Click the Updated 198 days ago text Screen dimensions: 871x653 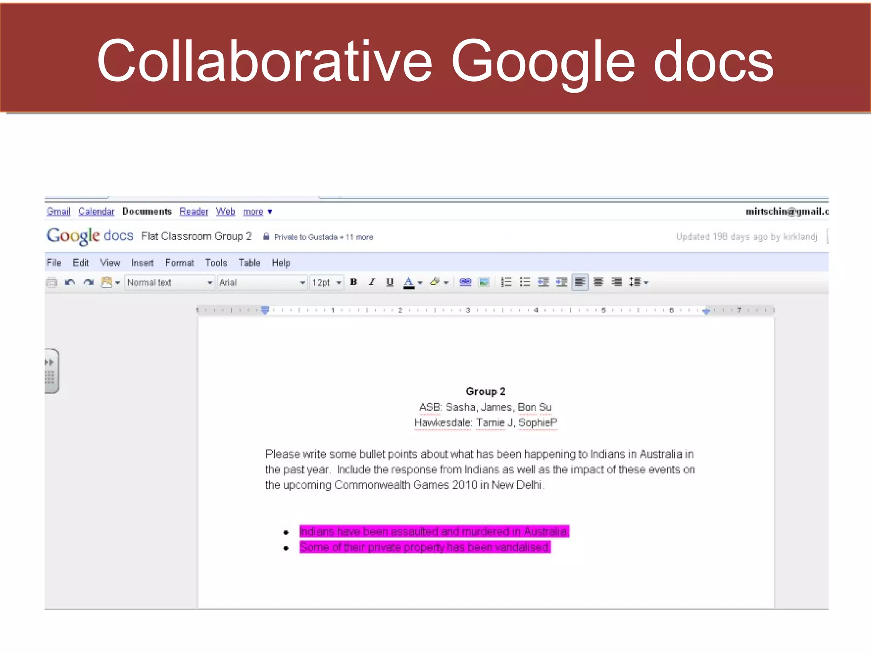(747, 237)
